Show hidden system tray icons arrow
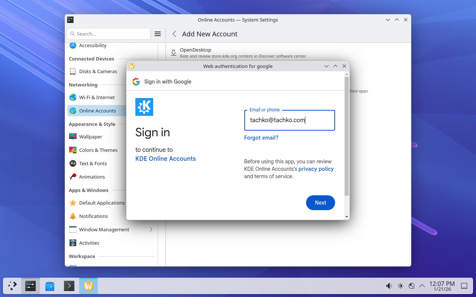Screen dimensions: 476x297 422,286
